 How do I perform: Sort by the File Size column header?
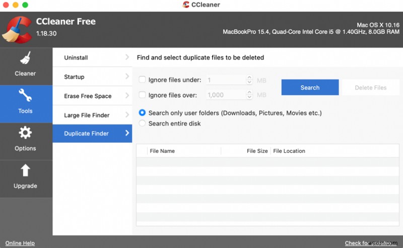click(x=245, y=151)
